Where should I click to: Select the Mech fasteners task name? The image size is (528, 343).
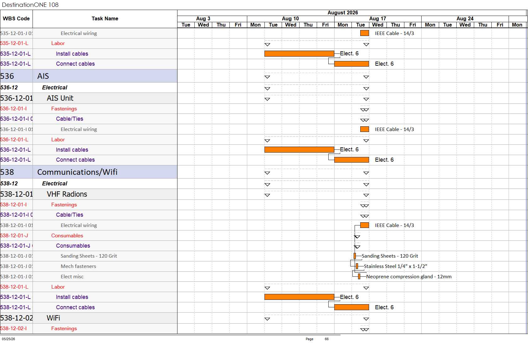click(78, 266)
